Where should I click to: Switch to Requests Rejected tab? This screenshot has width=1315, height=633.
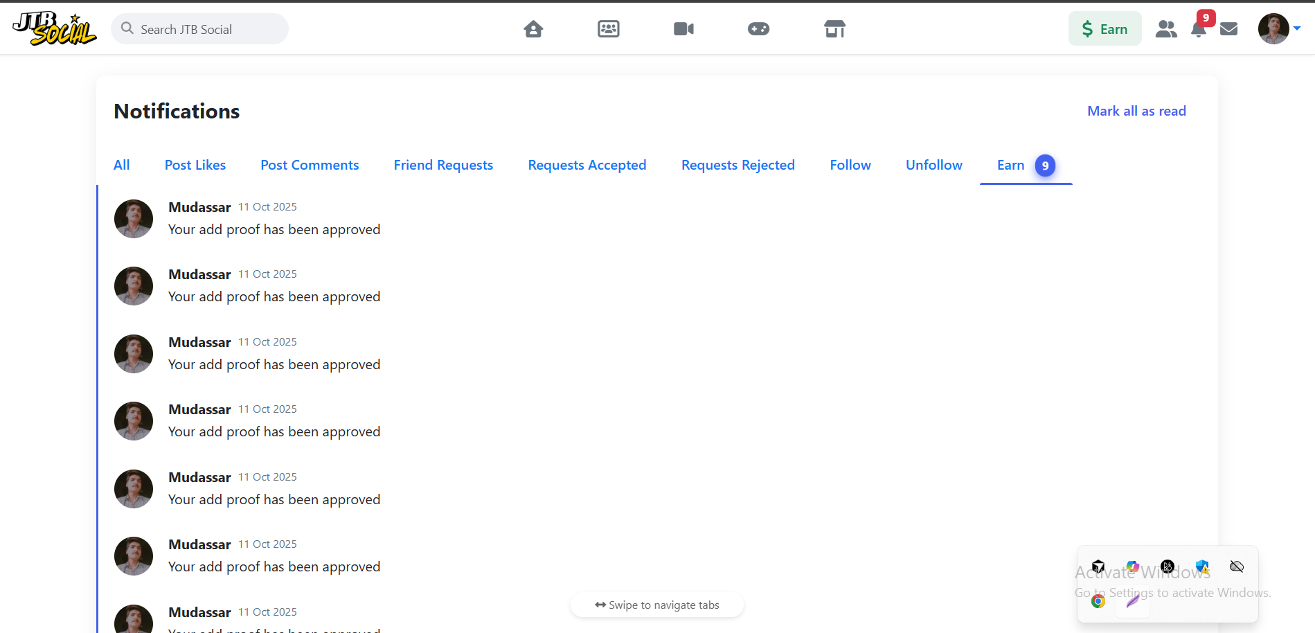point(737,166)
